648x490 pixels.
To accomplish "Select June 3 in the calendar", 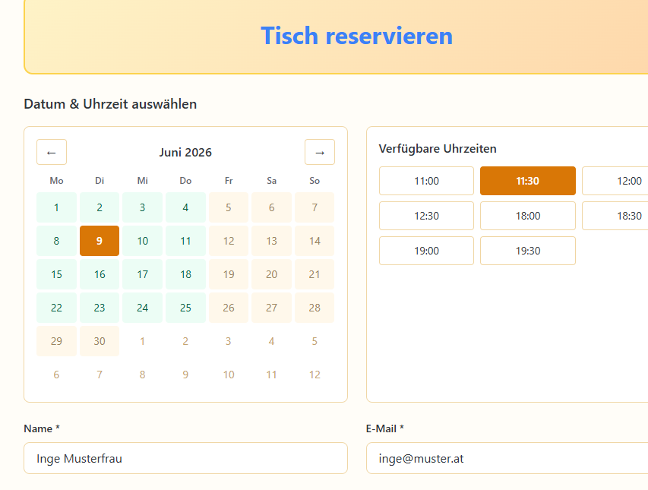I will click(x=143, y=207).
